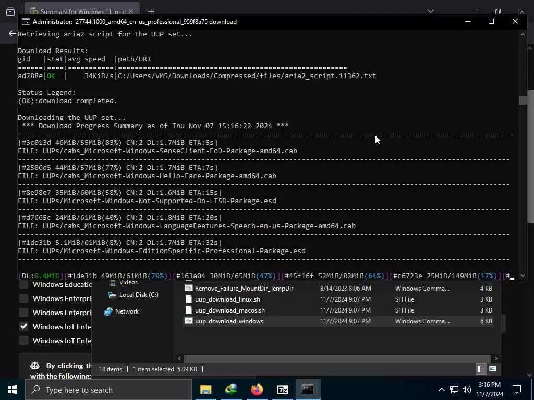Click the uup_download_windows file icon
The image size is (534, 400).
click(x=188, y=321)
